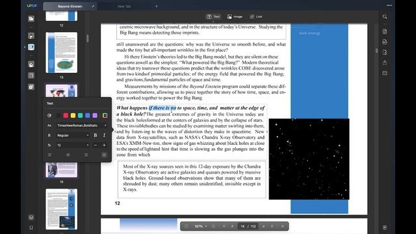Open the 187% zoom level dropdown

click(x=201, y=226)
